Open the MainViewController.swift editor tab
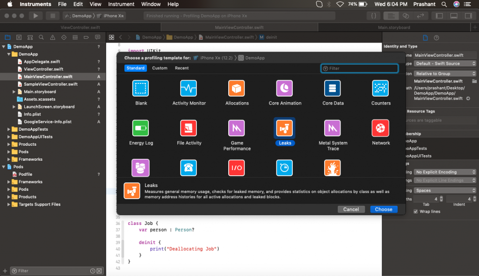This screenshot has width=479, height=276. [x=239, y=28]
